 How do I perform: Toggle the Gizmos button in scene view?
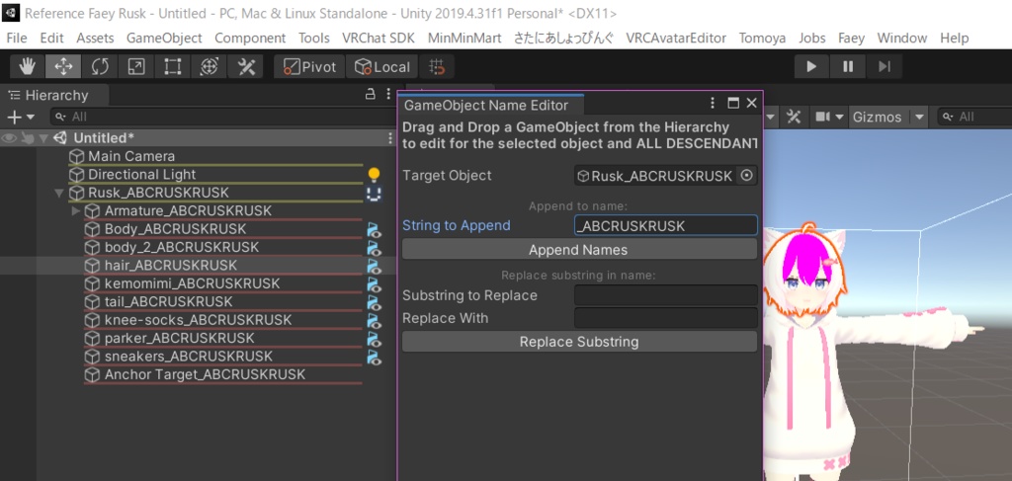[x=878, y=117]
